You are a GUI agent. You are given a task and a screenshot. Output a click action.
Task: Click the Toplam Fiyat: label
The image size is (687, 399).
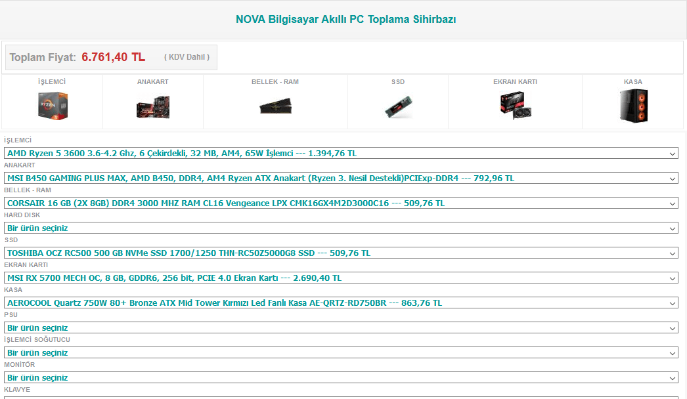click(x=43, y=57)
